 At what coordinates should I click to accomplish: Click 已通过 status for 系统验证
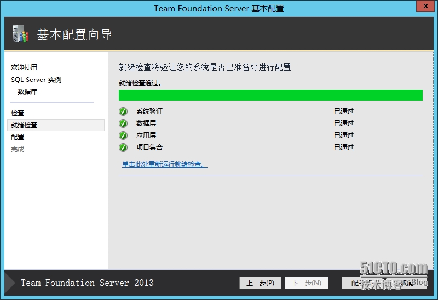pyautogui.click(x=344, y=111)
